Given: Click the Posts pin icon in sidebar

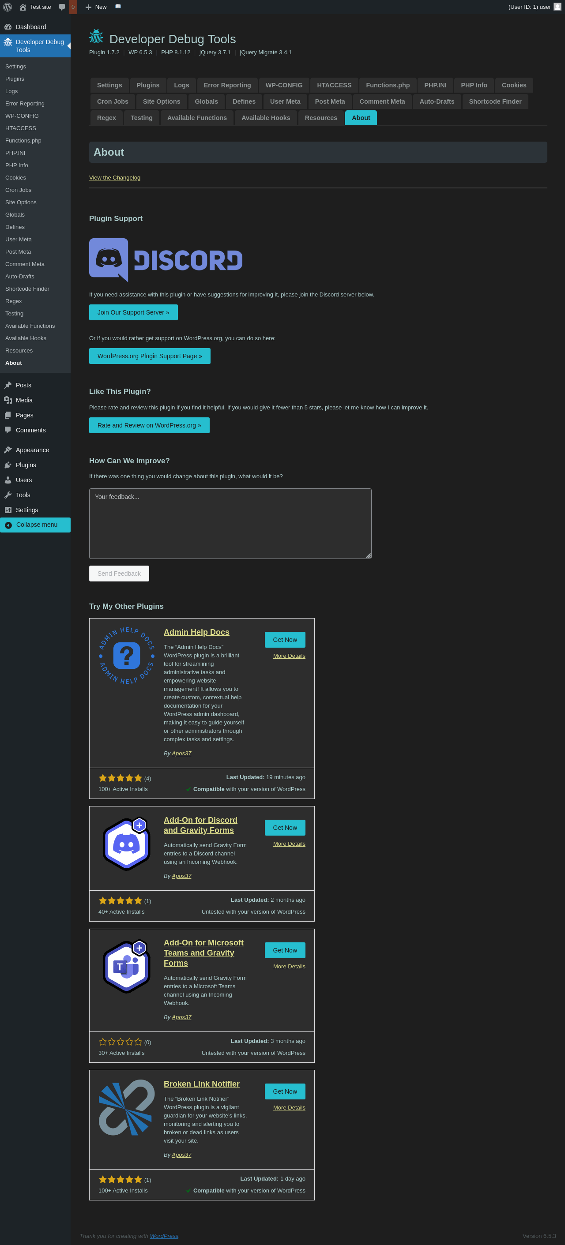Looking at the screenshot, I should coord(8,385).
